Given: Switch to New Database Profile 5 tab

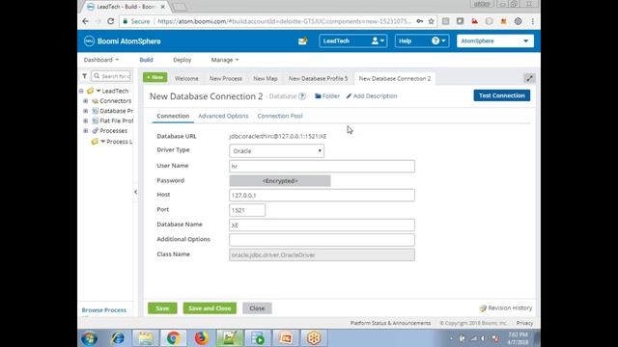Looking at the screenshot, I should [x=318, y=79].
